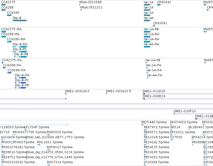Click the LP17045.3prime EST label

37,127
